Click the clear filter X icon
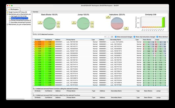The width and height of the screenshot is (175, 108). point(108,37)
